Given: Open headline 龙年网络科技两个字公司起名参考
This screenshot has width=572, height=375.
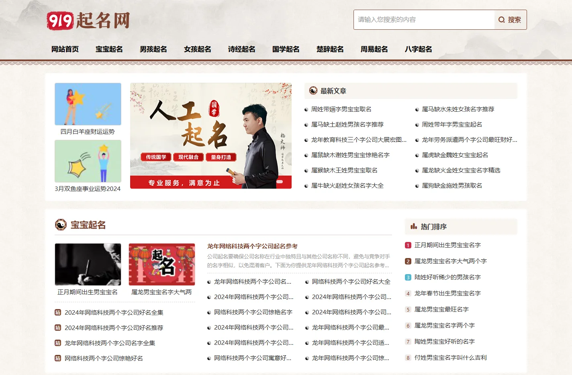Looking at the screenshot, I should click(x=252, y=246).
